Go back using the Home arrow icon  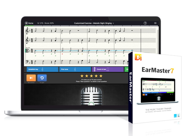[x=26, y=23]
